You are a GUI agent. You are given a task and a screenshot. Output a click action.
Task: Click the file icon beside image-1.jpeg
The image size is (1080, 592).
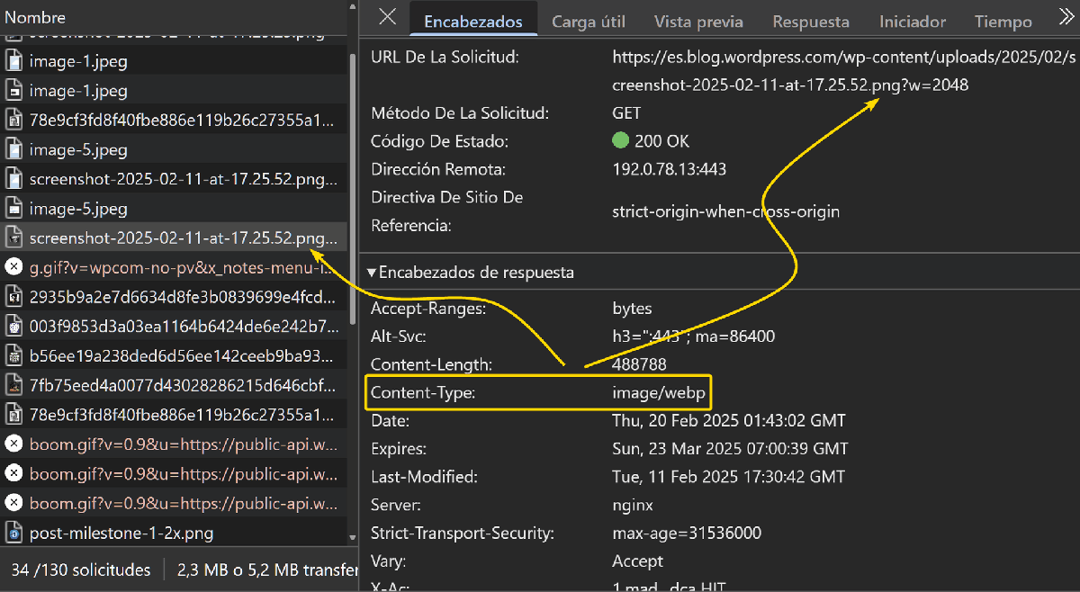click(x=13, y=60)
